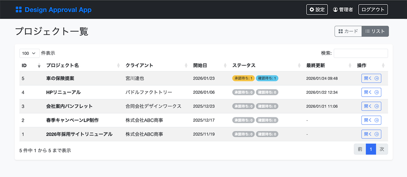Viewport: 407px width, 177px height.
Task: Click 次 to go to next page
Action: [382, 149]
